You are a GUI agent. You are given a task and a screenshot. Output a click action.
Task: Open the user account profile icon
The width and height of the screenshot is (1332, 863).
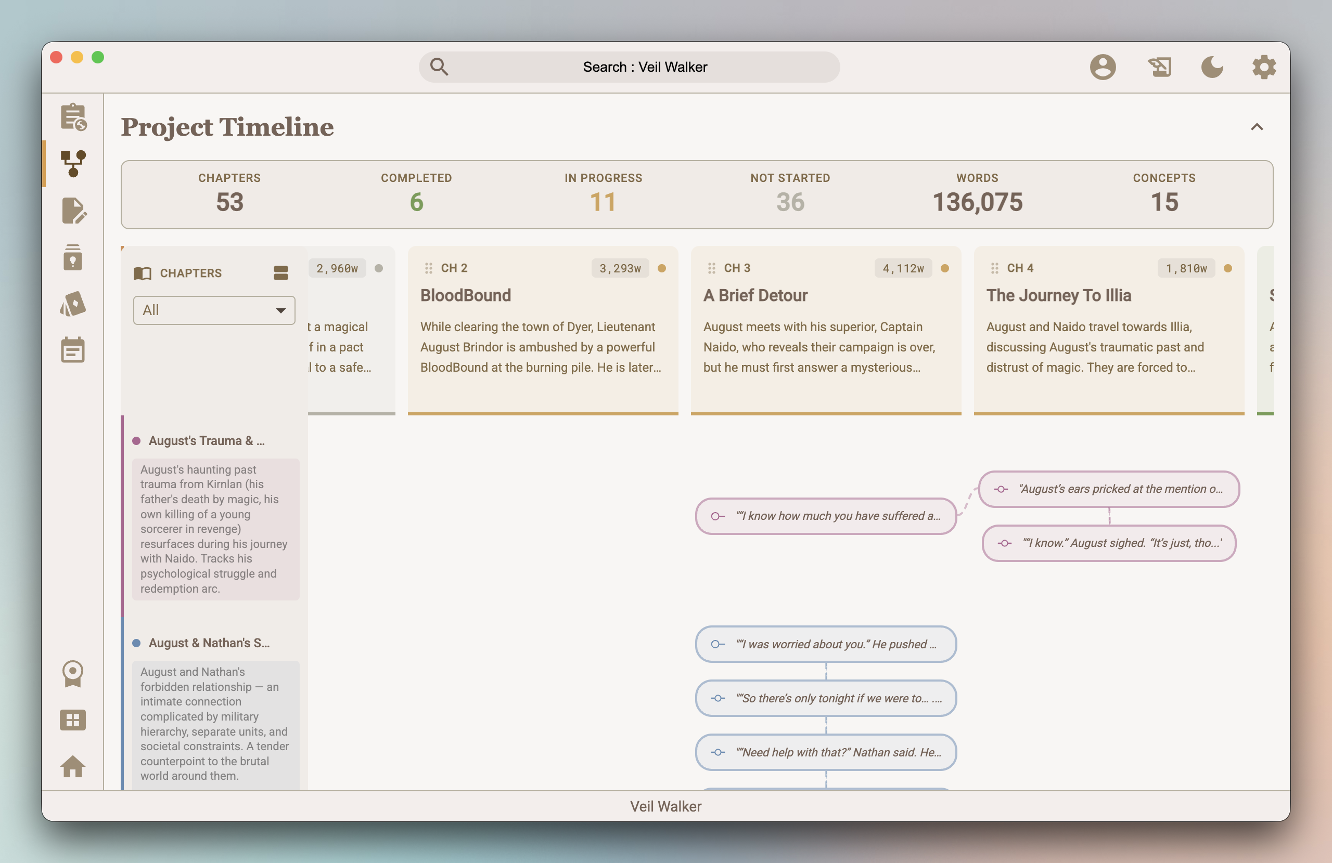[1103, 67]
